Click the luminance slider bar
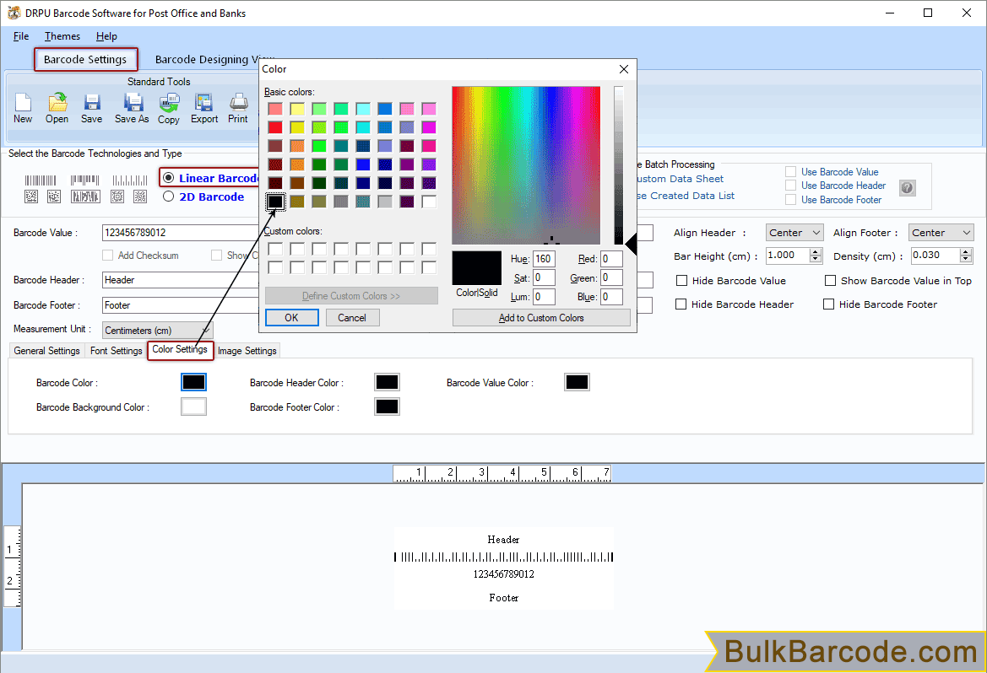This screenshot has height=673, width=987. [x=619, y=165]
